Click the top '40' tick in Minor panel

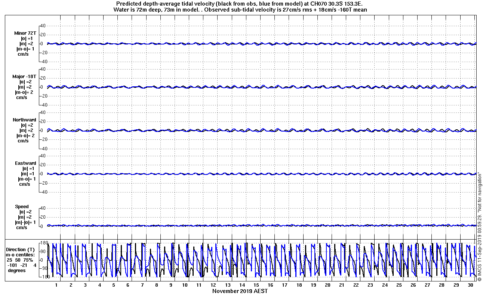[43, 26]
